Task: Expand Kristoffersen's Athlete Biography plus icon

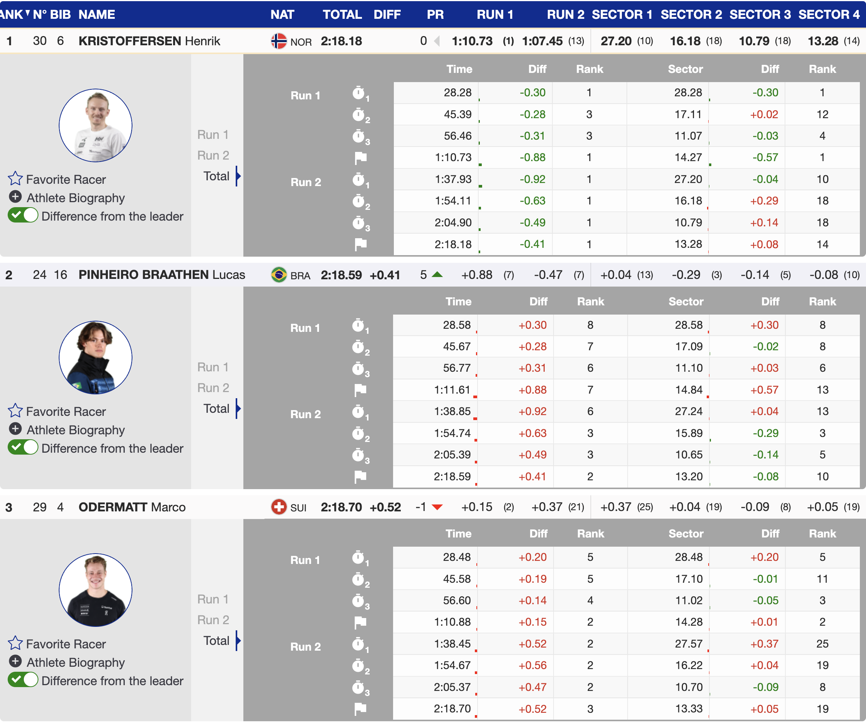Action: pyautogui.click(x=15, y=197)
